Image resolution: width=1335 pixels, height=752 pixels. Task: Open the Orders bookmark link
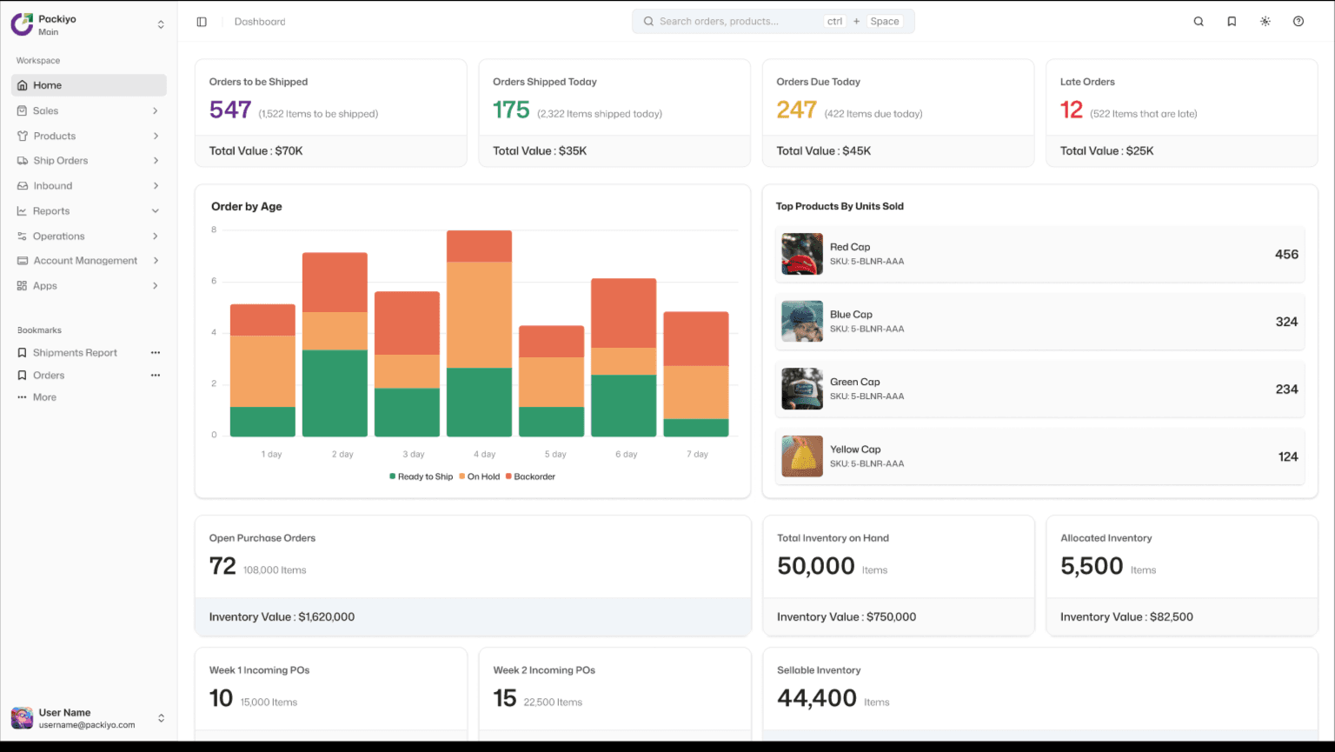tap(49, 376)
